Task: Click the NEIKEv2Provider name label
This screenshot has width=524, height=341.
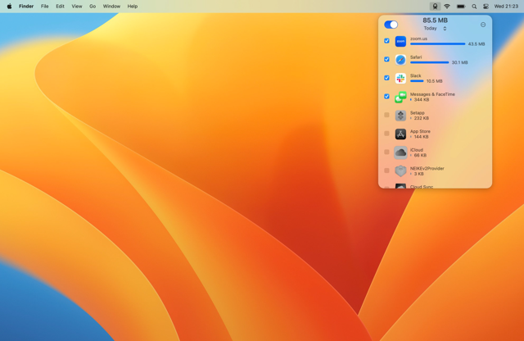Action: [x=427, y=168]
